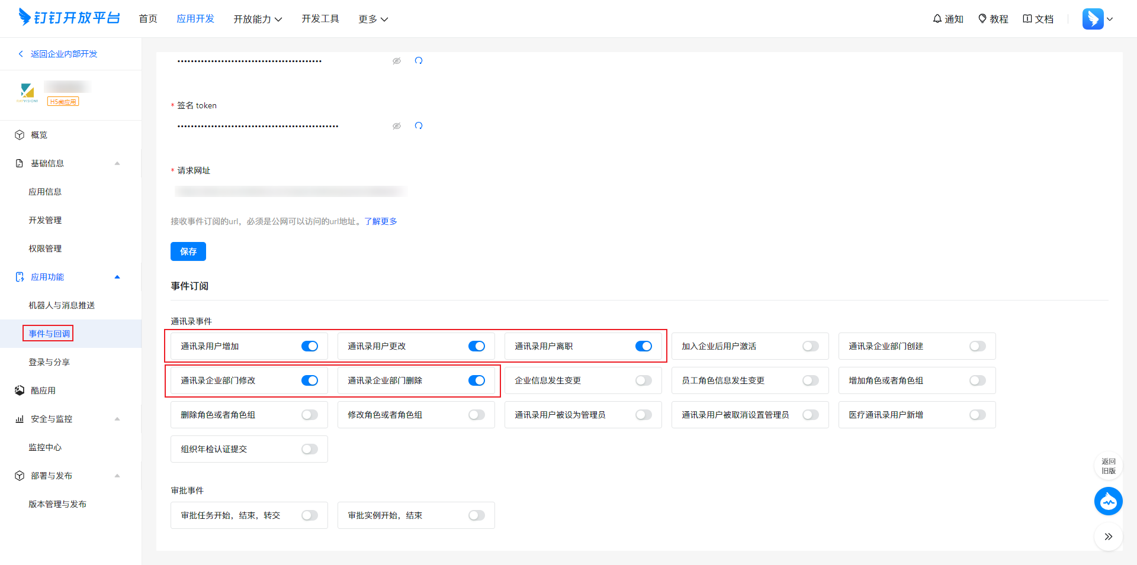
Task: Enable 企业信息发生变更 switch
Action: [644, 380]
